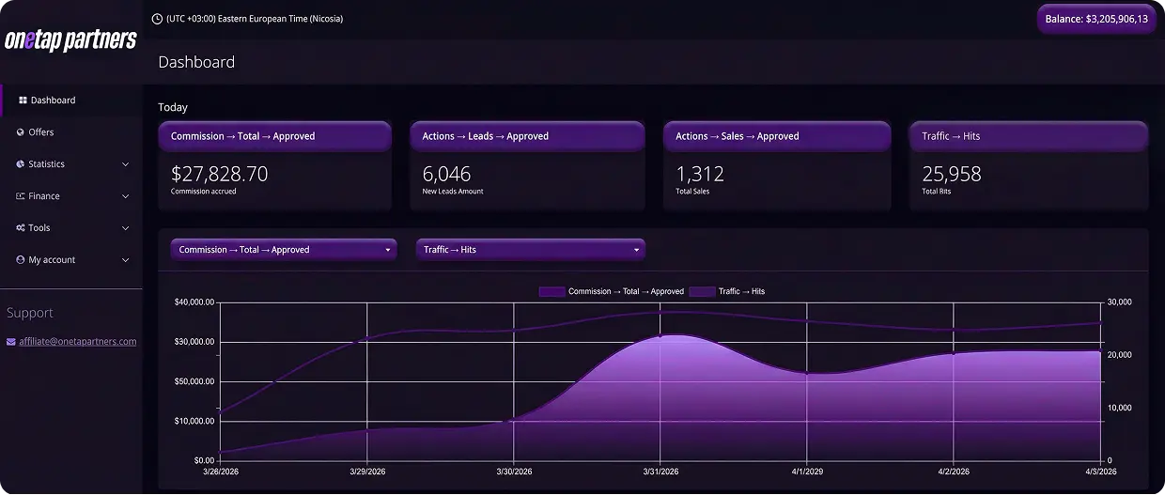Click the Offers globe icon
1165x495 pixels.
[21, 132]
